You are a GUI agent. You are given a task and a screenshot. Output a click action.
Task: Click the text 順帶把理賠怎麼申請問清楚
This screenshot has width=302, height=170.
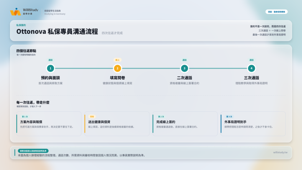click(239, 127)
